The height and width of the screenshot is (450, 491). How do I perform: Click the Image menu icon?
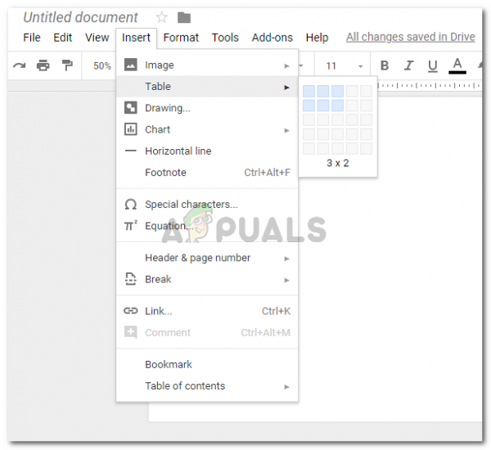point(131,65)
